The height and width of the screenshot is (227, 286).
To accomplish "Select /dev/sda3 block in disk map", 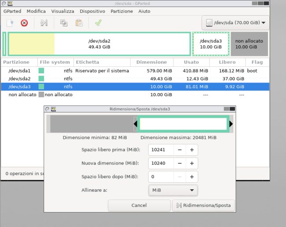I will tap(211, 44).
